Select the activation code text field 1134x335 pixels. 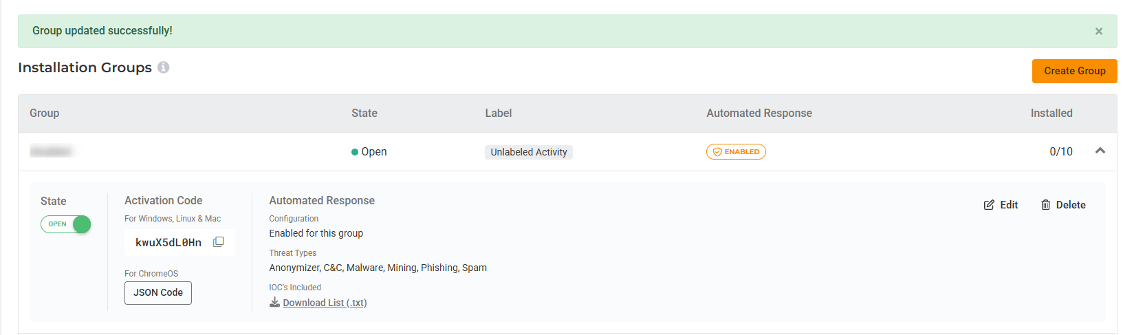(x=168, y=243)
